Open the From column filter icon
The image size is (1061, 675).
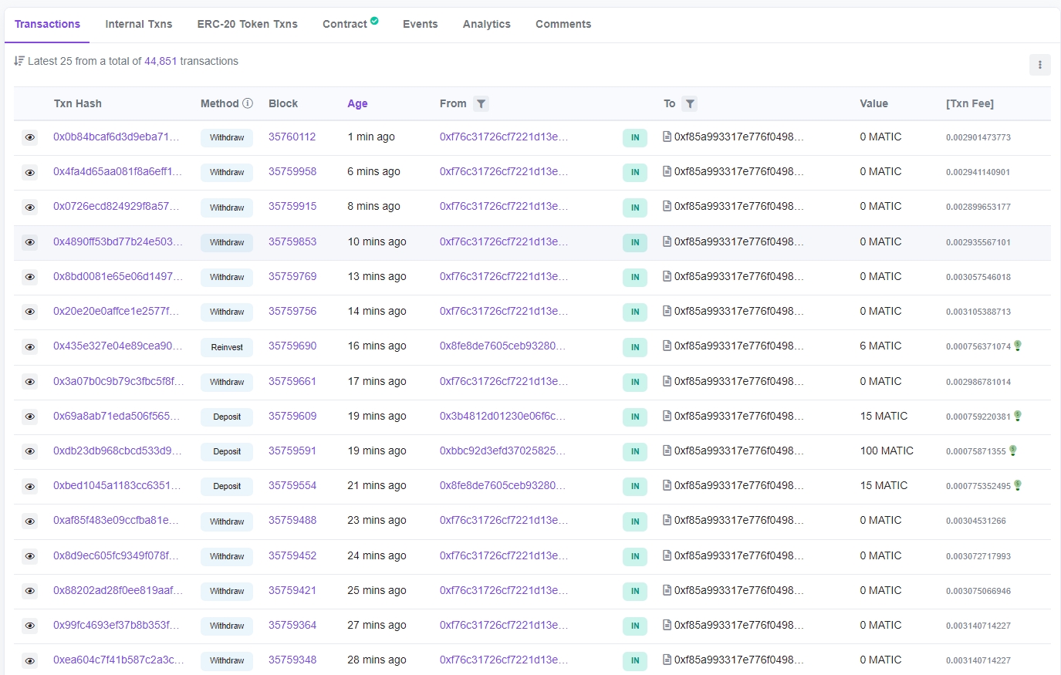[x=481, y=103]
